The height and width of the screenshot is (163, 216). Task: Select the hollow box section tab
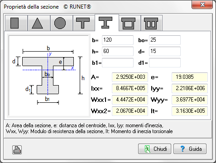click(130, 23)
